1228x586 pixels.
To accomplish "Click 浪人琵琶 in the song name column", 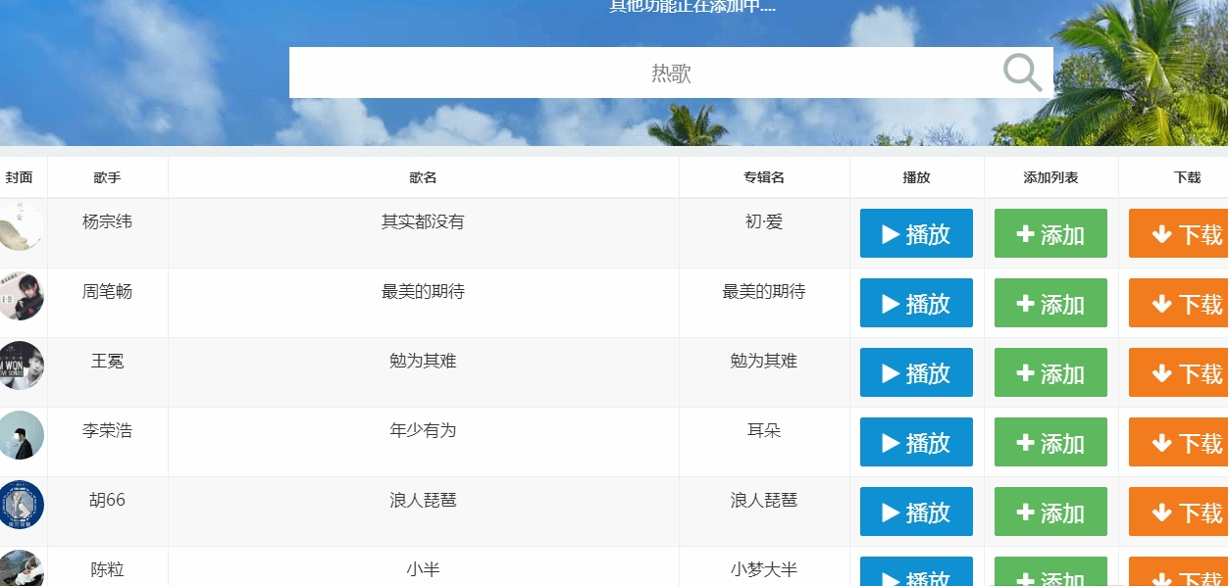I will [x=423, y=501].
